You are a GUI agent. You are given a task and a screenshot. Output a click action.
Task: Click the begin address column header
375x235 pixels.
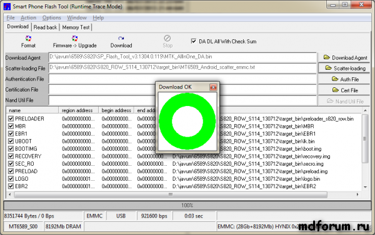tap(116, 110)
